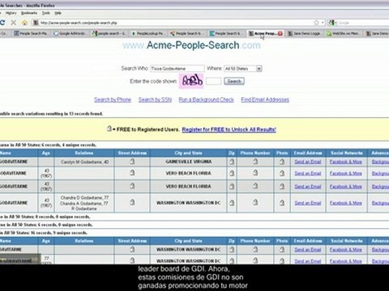Open the Search by Phone link
This screenshot has width=389, height=291.
point(113,99)
